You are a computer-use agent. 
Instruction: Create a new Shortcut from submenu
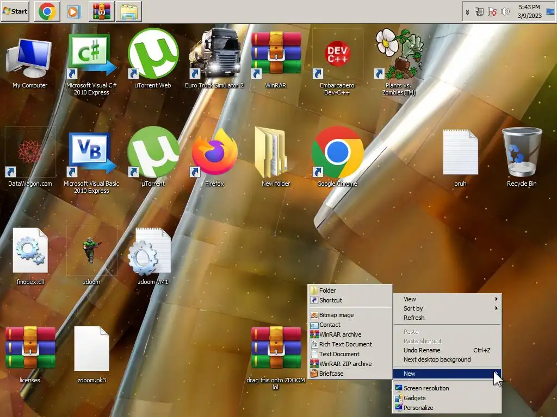tap(350, 300)
